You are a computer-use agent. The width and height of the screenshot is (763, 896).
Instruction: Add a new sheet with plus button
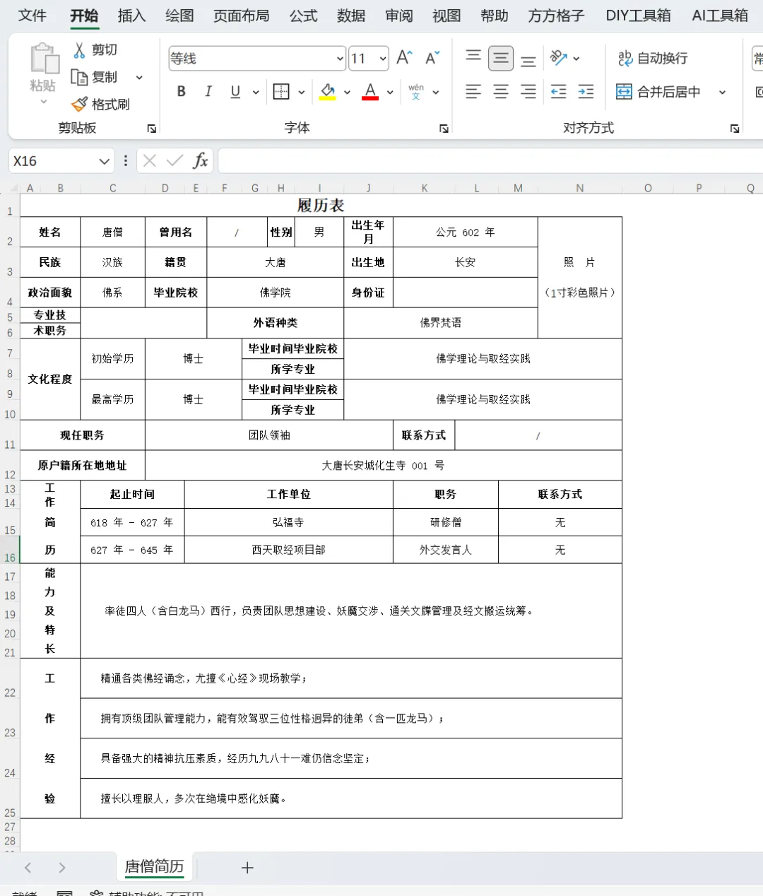[x=247, y=868]
